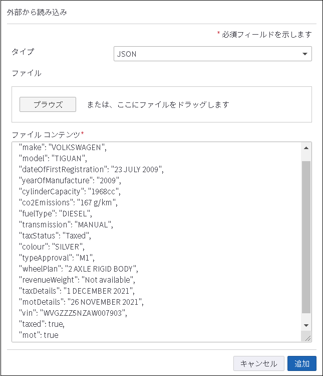Click the scroll down arrow in file contents
Image resolution: width=323 pixels, height=376 pixels.
(x=306, y=325)
